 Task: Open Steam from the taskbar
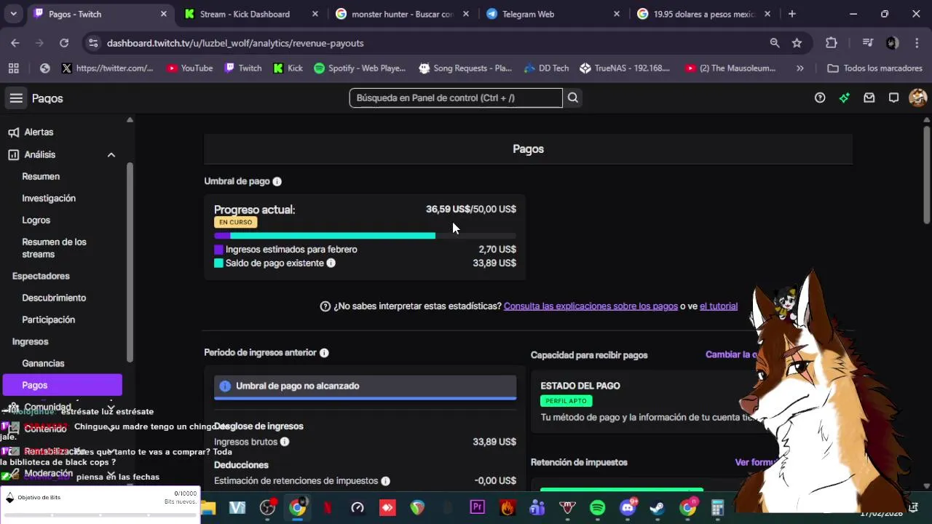(x=657, y=507)
